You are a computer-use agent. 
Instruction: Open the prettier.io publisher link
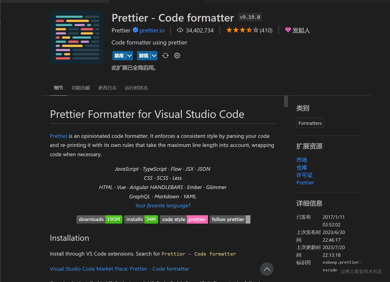[152, 30]
